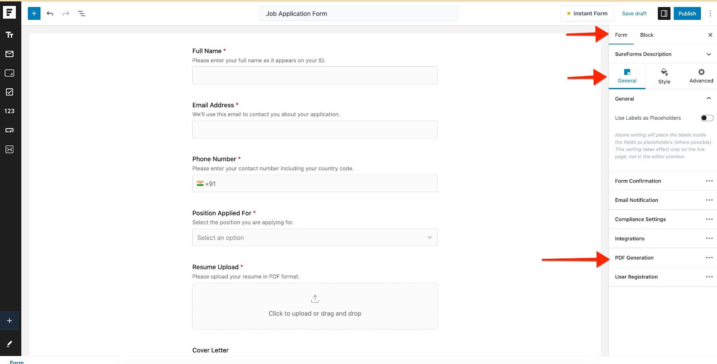
Task: Click the pencil edit icon in sidebar
Action: tap(9, 344)
